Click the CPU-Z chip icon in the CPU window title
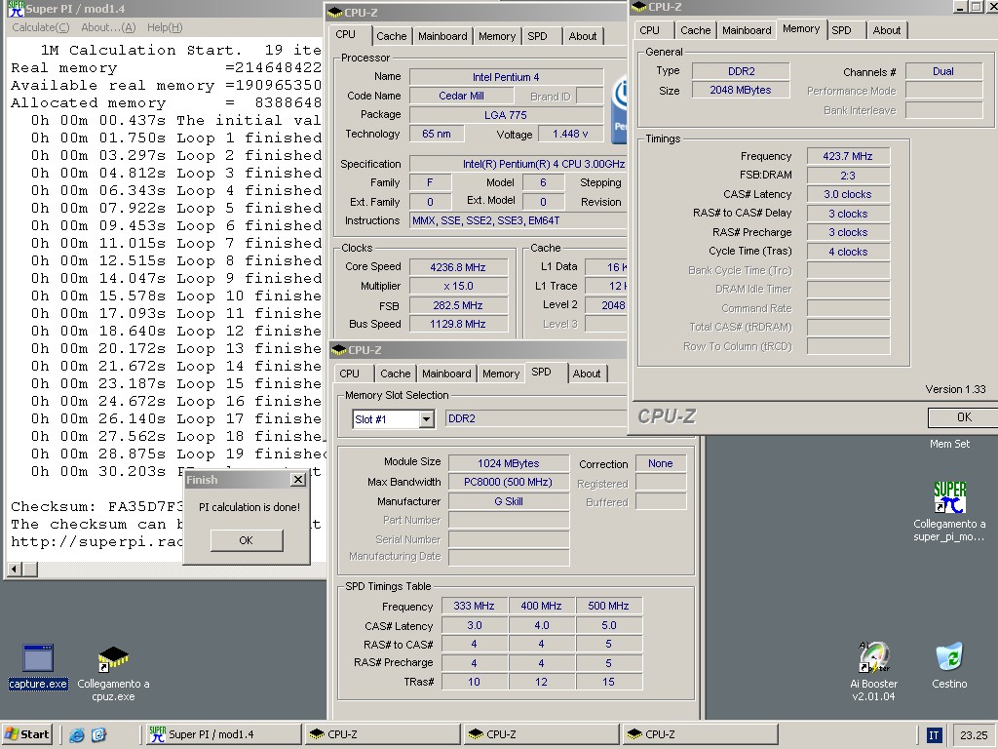Screen dimensions: 998x749 click(x=335, y=12)
